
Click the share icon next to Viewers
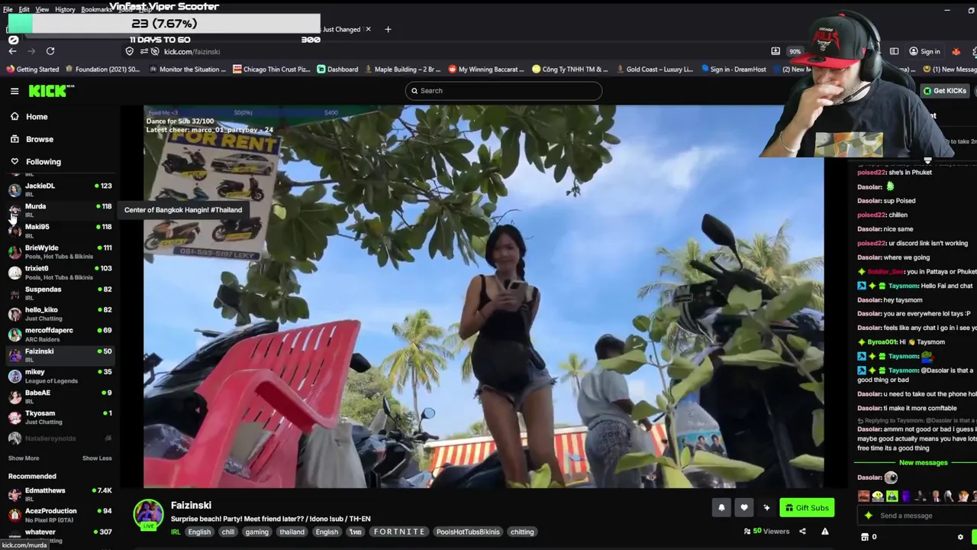[802, 532]
